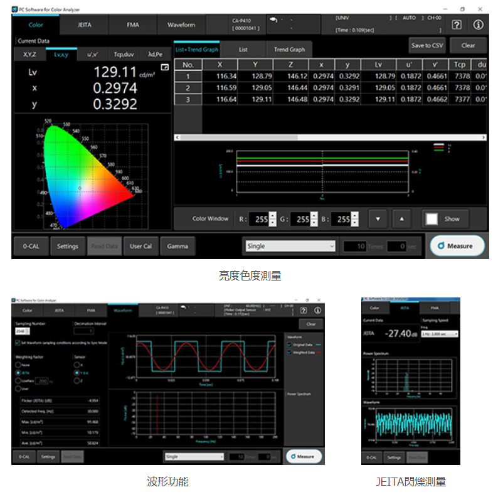This screenshot has width=503, height=502.
Task: Switch to the JEITA tab in the Color window
Action: 85,24
